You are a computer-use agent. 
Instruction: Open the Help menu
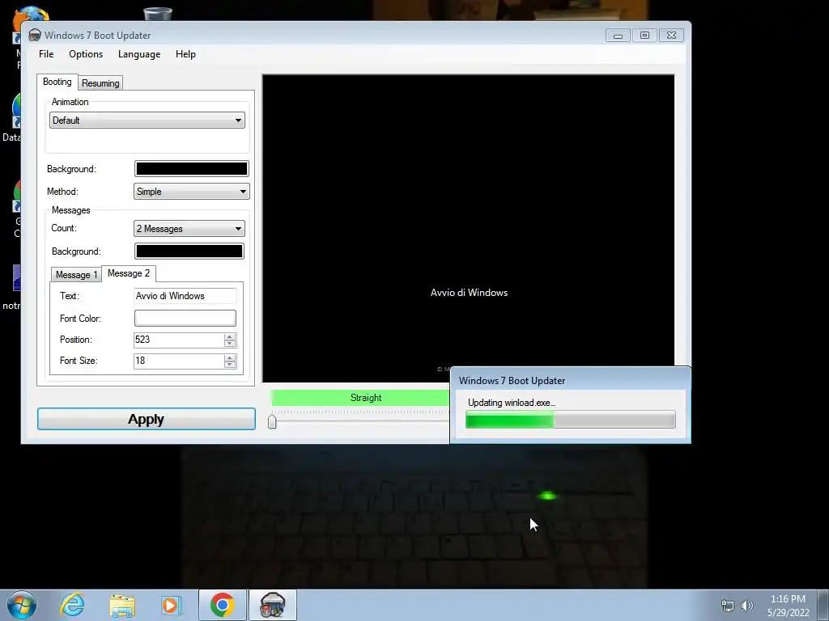[x=185, y=54]
